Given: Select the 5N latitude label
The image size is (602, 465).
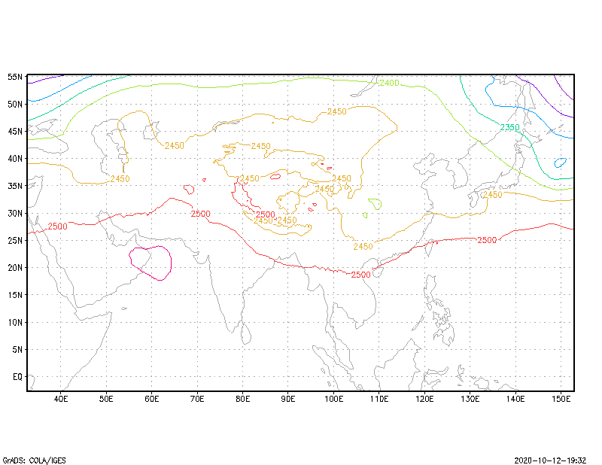Looking at the screenshot, I should 17,349.
